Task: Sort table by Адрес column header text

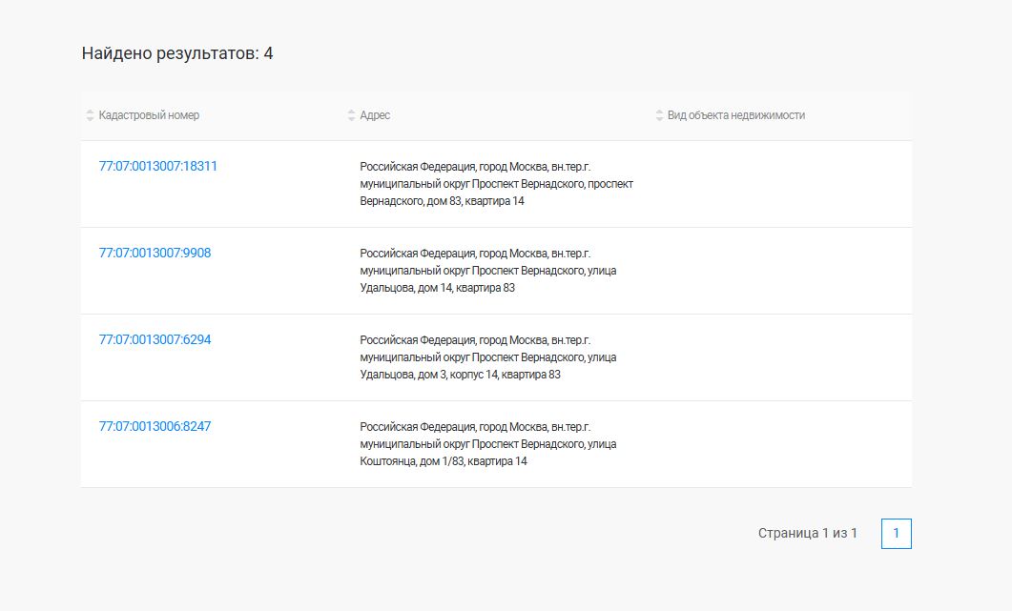Action: point(375,115)
